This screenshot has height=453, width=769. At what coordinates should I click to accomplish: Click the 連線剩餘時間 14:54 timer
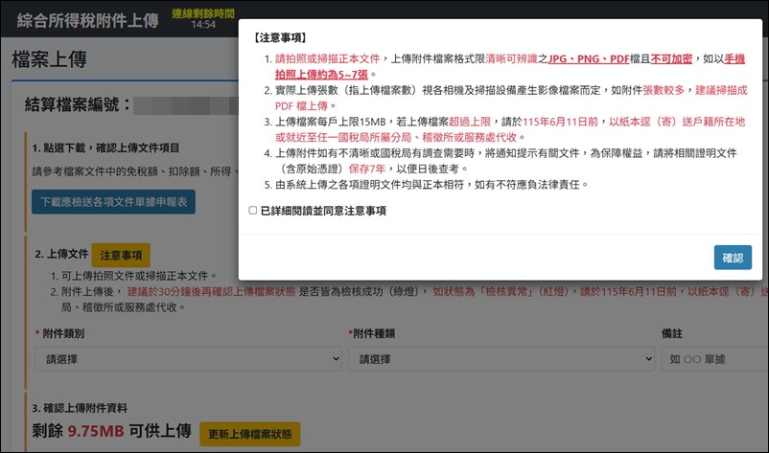point(203,19)
